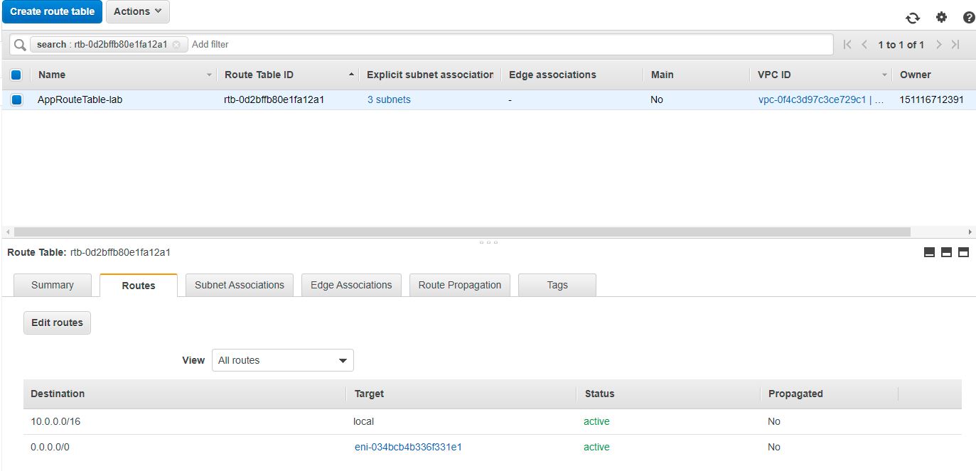This screenshot has width=976, height=471.
Task: Sort by Route Table ID column
Action: [287, 75]
